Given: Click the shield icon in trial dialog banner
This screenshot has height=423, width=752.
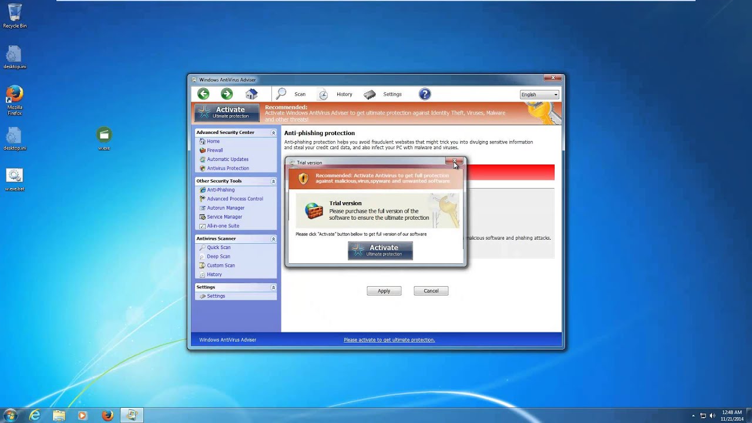Looking at the screenshot, I should coord(303,179).
